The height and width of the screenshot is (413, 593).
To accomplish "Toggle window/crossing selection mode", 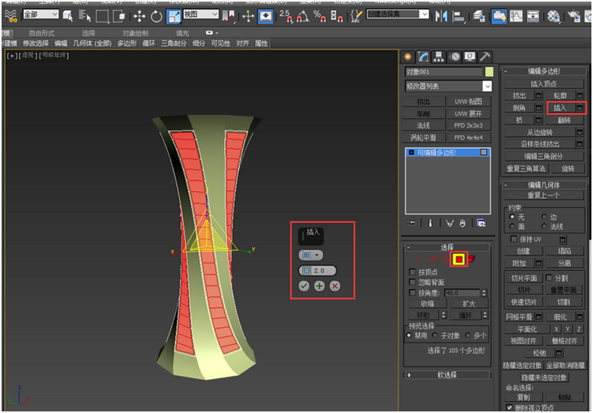I will click(120, 17).
